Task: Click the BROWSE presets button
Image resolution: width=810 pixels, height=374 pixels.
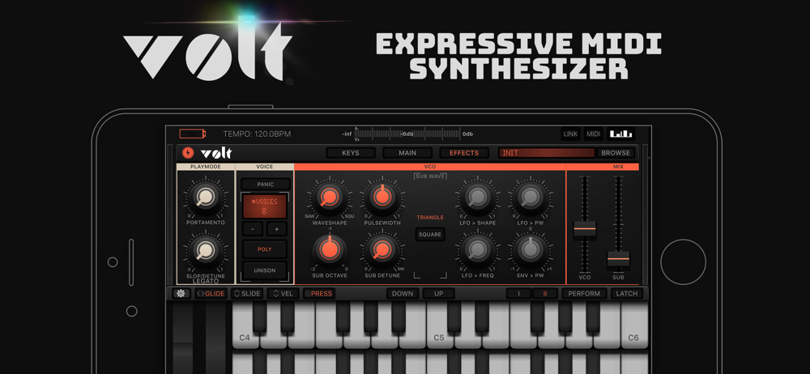Action: pyautogui.click(x=616, y=153)
